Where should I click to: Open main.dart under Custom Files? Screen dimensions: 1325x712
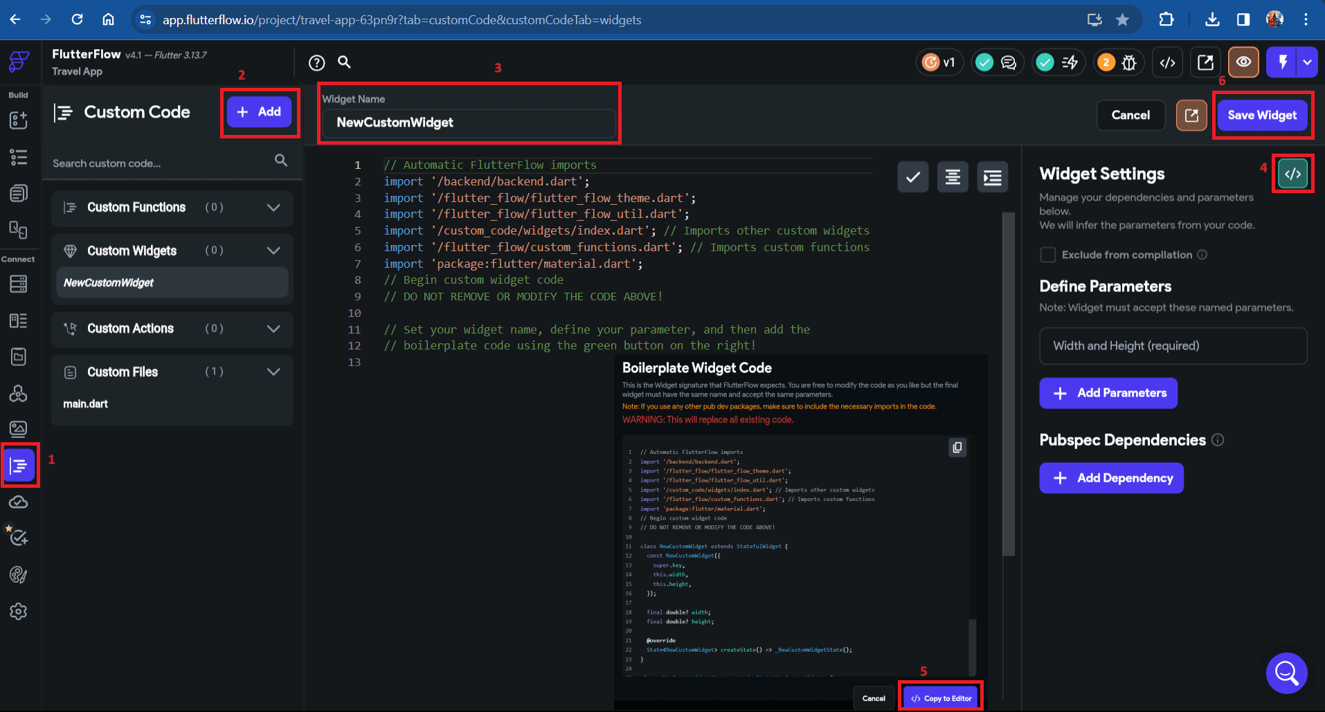coord(86,404)
